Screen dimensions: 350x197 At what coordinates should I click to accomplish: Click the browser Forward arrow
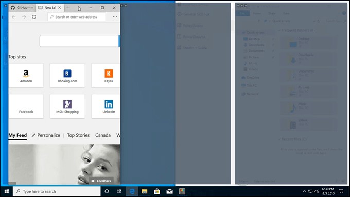point(24,17)
